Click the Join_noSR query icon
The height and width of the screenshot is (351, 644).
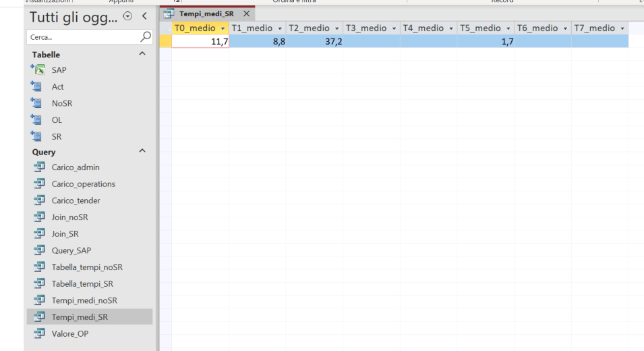tap(39, 217)
